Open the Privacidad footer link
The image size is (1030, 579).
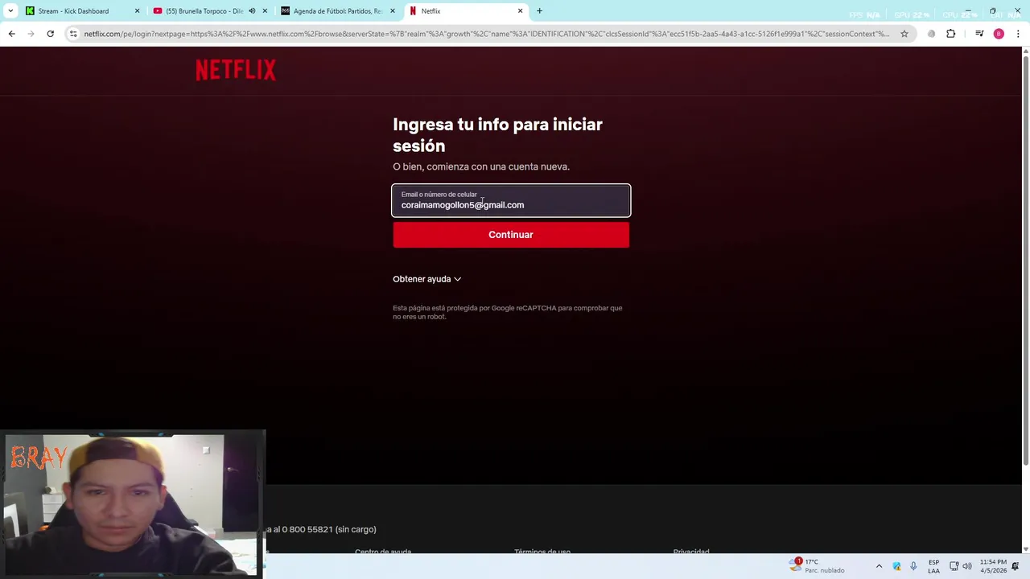691,552
